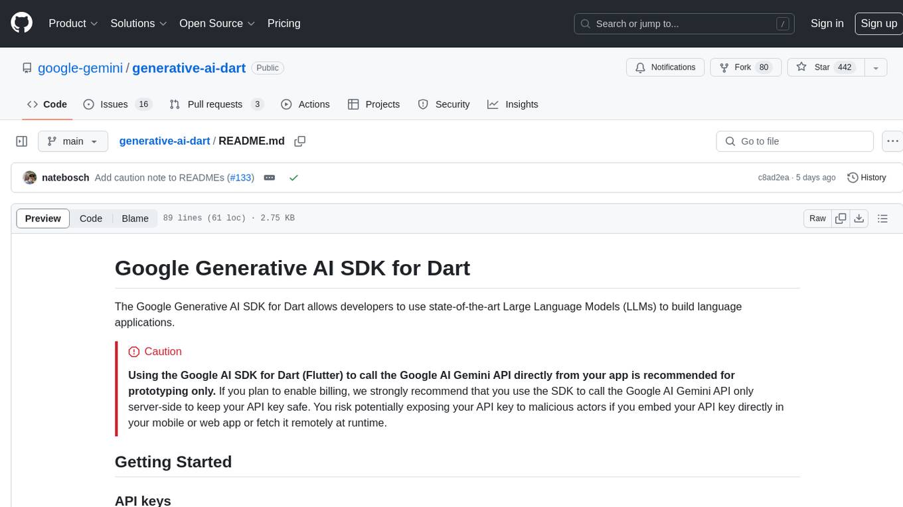Expand the file tree side panel
The height and width of the screenshot is (507, 903).
22,141
